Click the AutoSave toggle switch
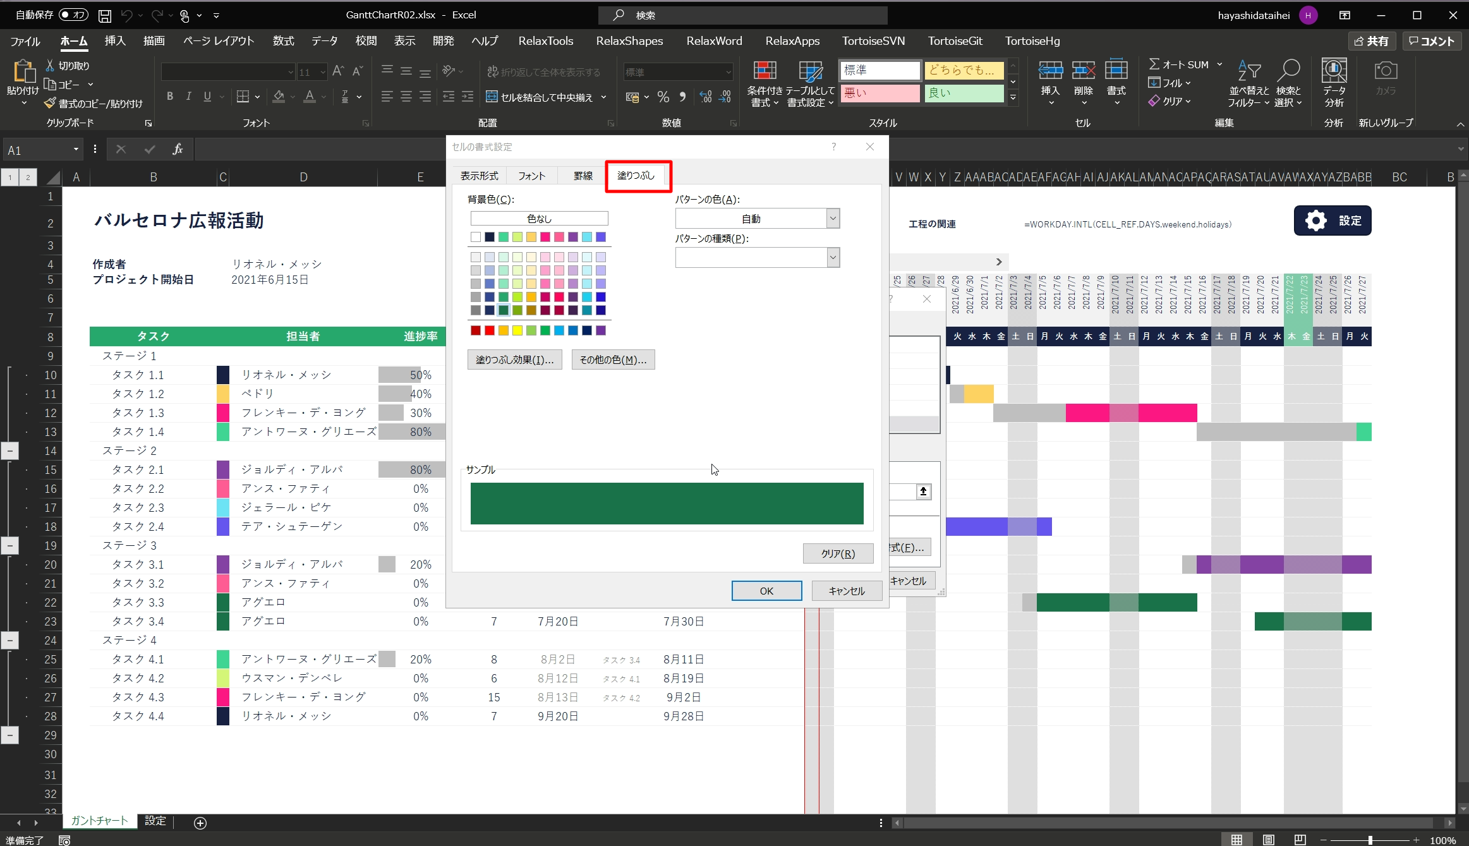 tap(73, 15)
